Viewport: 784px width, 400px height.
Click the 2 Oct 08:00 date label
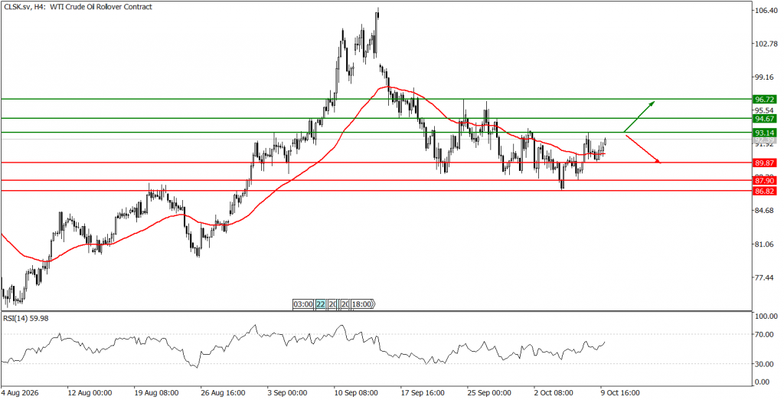(x=555, y=394)
